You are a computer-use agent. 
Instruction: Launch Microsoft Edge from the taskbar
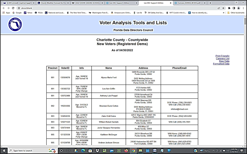(x=83, y=151)
